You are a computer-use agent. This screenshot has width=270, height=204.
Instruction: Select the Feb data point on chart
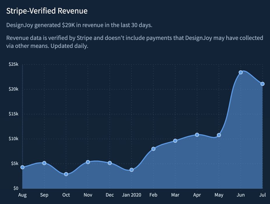coord(153,149)
